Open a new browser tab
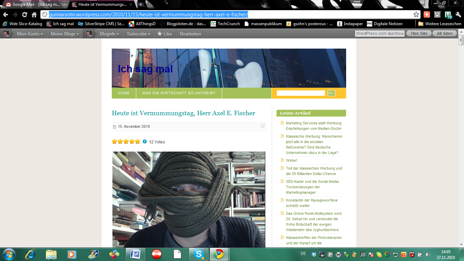Viewport: 464px width, 261px height. 141,5
